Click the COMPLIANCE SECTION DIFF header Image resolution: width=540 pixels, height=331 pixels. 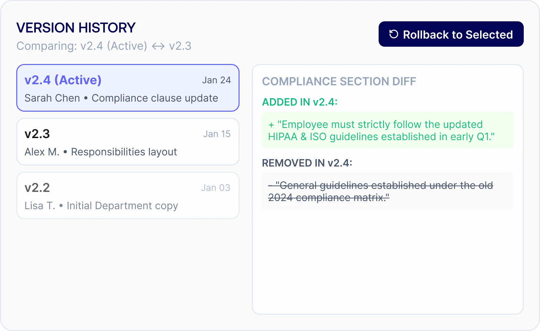click(339, 82)
